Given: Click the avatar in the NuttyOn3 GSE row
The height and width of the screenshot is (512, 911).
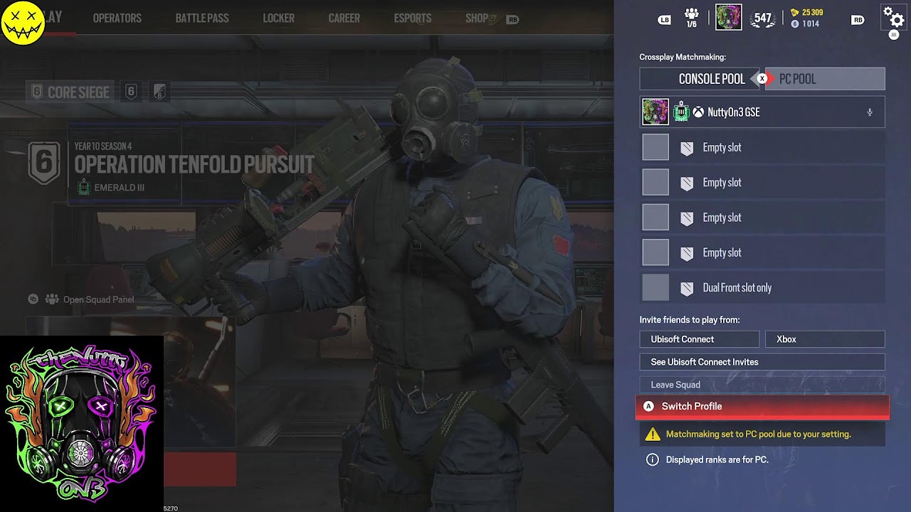Looking at the screenshot, I should (655, 112).
